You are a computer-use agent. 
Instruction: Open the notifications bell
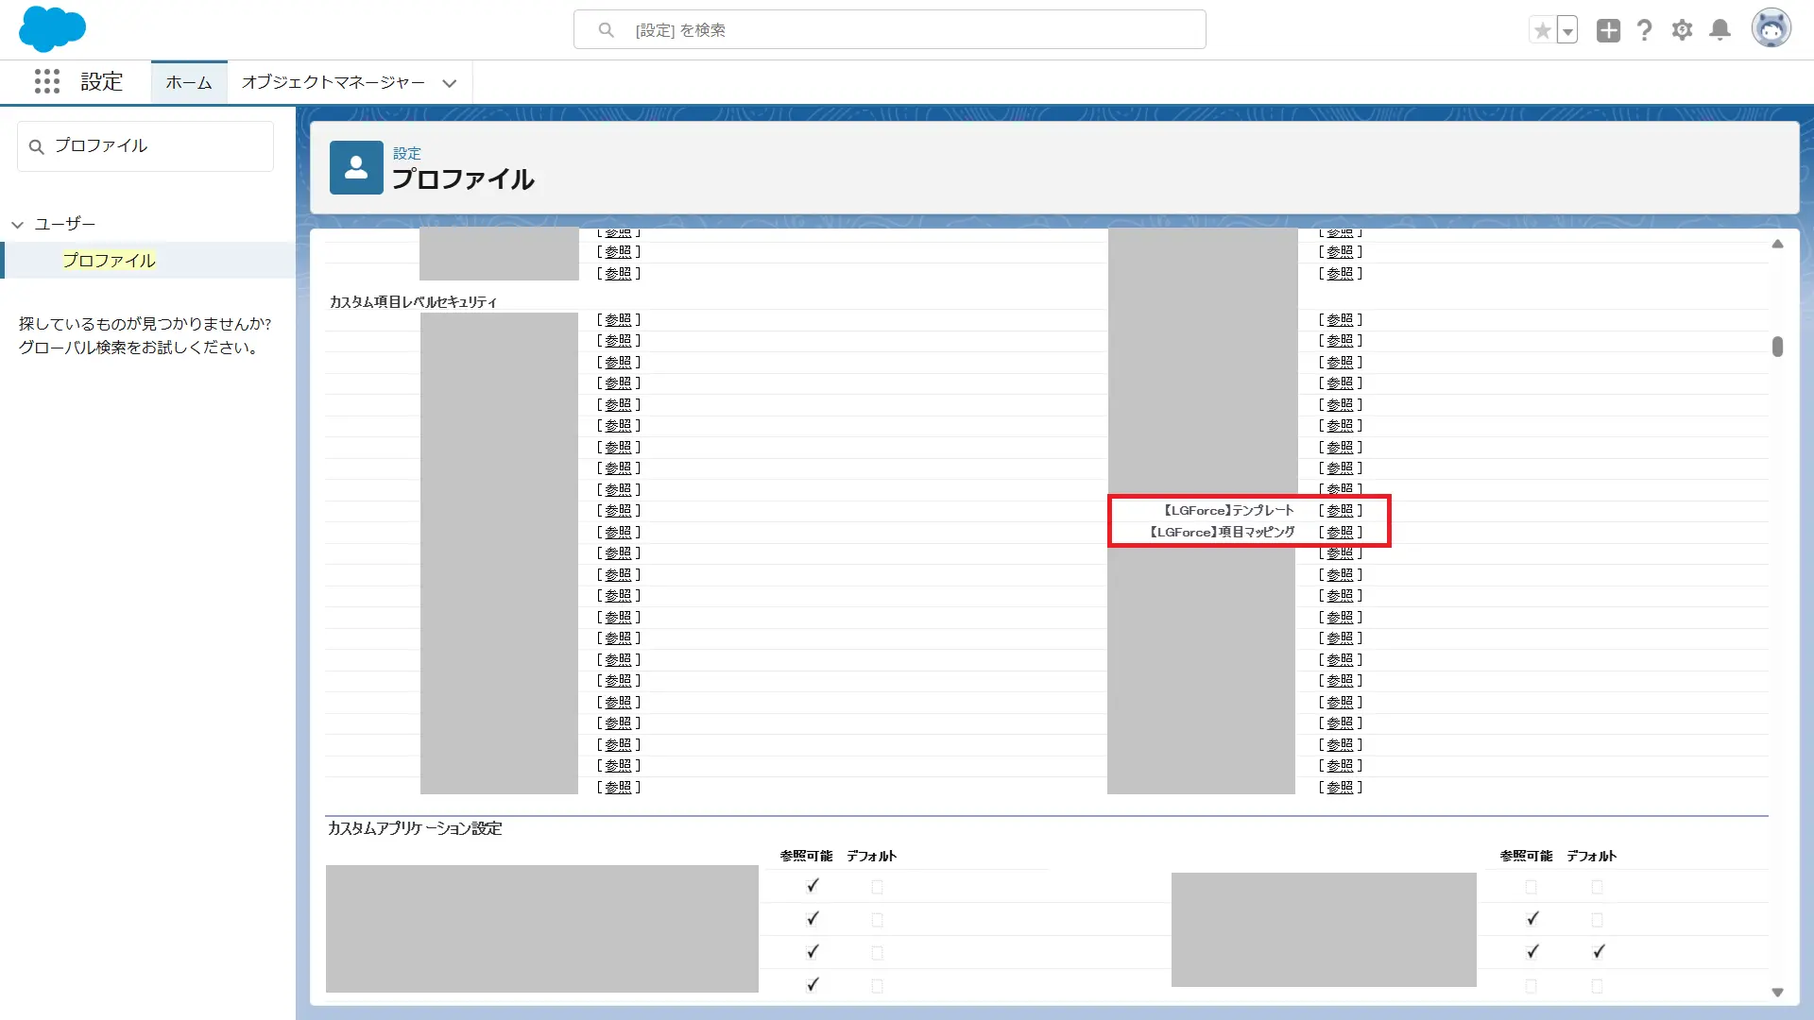[1720, 30]
